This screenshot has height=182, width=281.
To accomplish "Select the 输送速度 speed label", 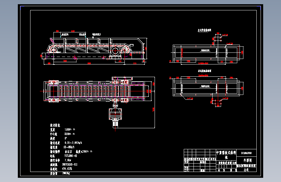I will 55,143.
